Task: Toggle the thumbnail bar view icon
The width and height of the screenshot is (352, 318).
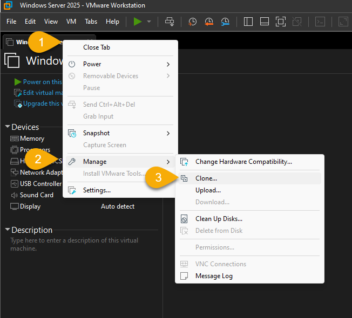Action: tap(265, 22)
